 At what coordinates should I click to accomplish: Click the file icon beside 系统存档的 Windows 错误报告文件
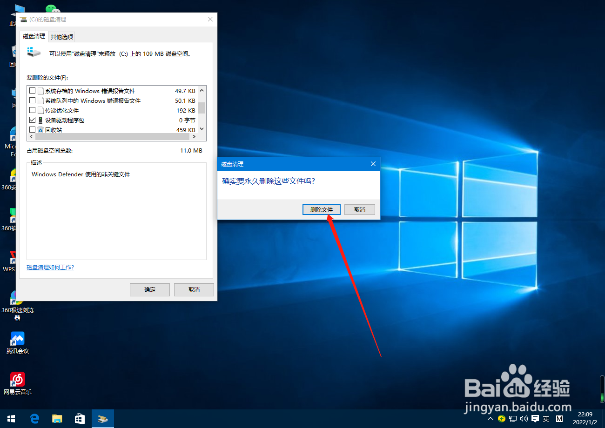(40, 91)
